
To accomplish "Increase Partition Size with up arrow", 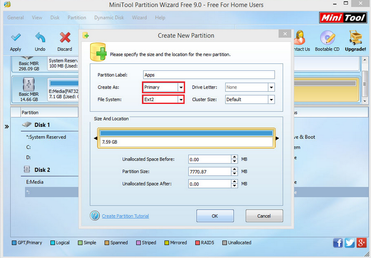I will (x=234, y=169).
